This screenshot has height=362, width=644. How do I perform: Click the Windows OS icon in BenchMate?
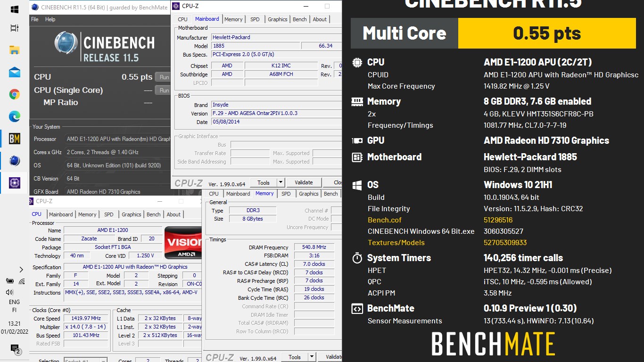tap(357, 185)
